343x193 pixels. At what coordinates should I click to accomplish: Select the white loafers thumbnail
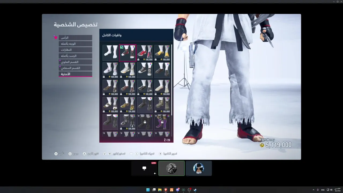162,88
